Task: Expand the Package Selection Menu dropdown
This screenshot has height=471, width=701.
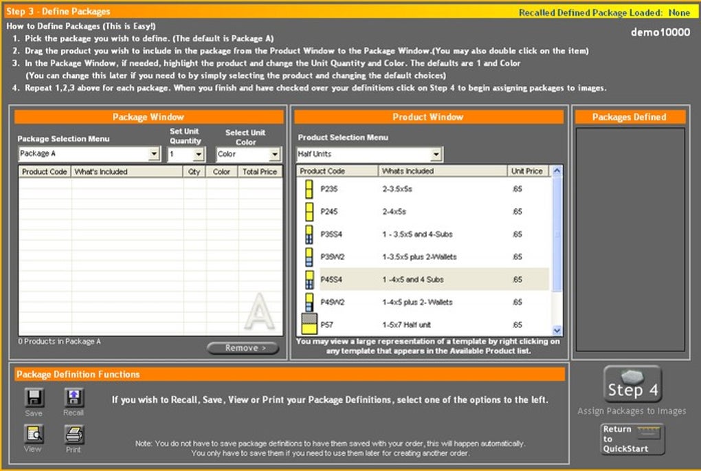Action: coord(154,154)
